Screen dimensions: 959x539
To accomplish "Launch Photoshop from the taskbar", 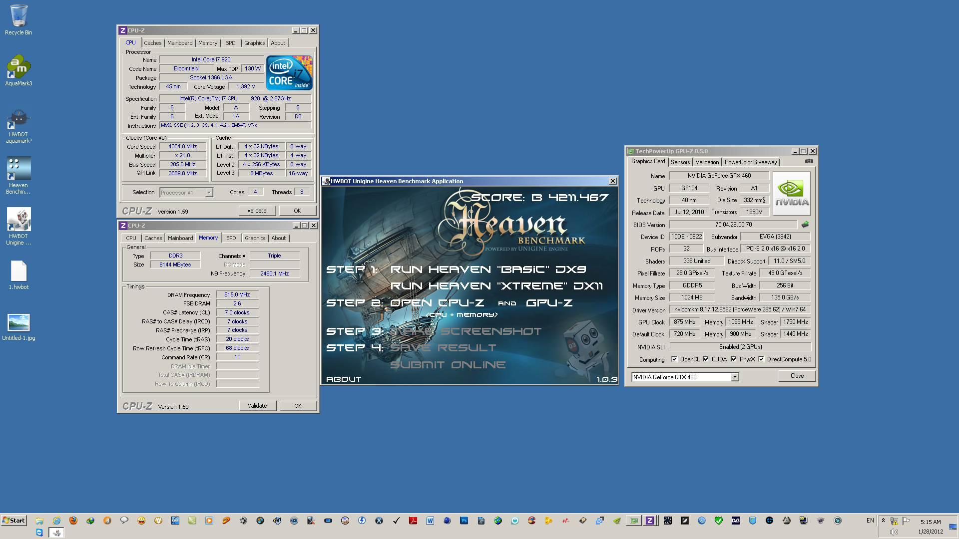I will pyautogui.click(x=464, y=521).
